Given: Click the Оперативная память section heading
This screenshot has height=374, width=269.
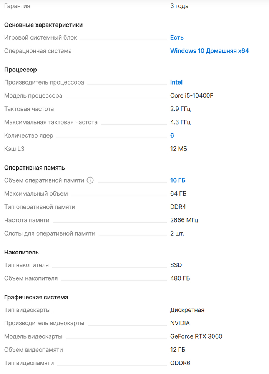Looking at the screenshot, I should coord(34,168).
